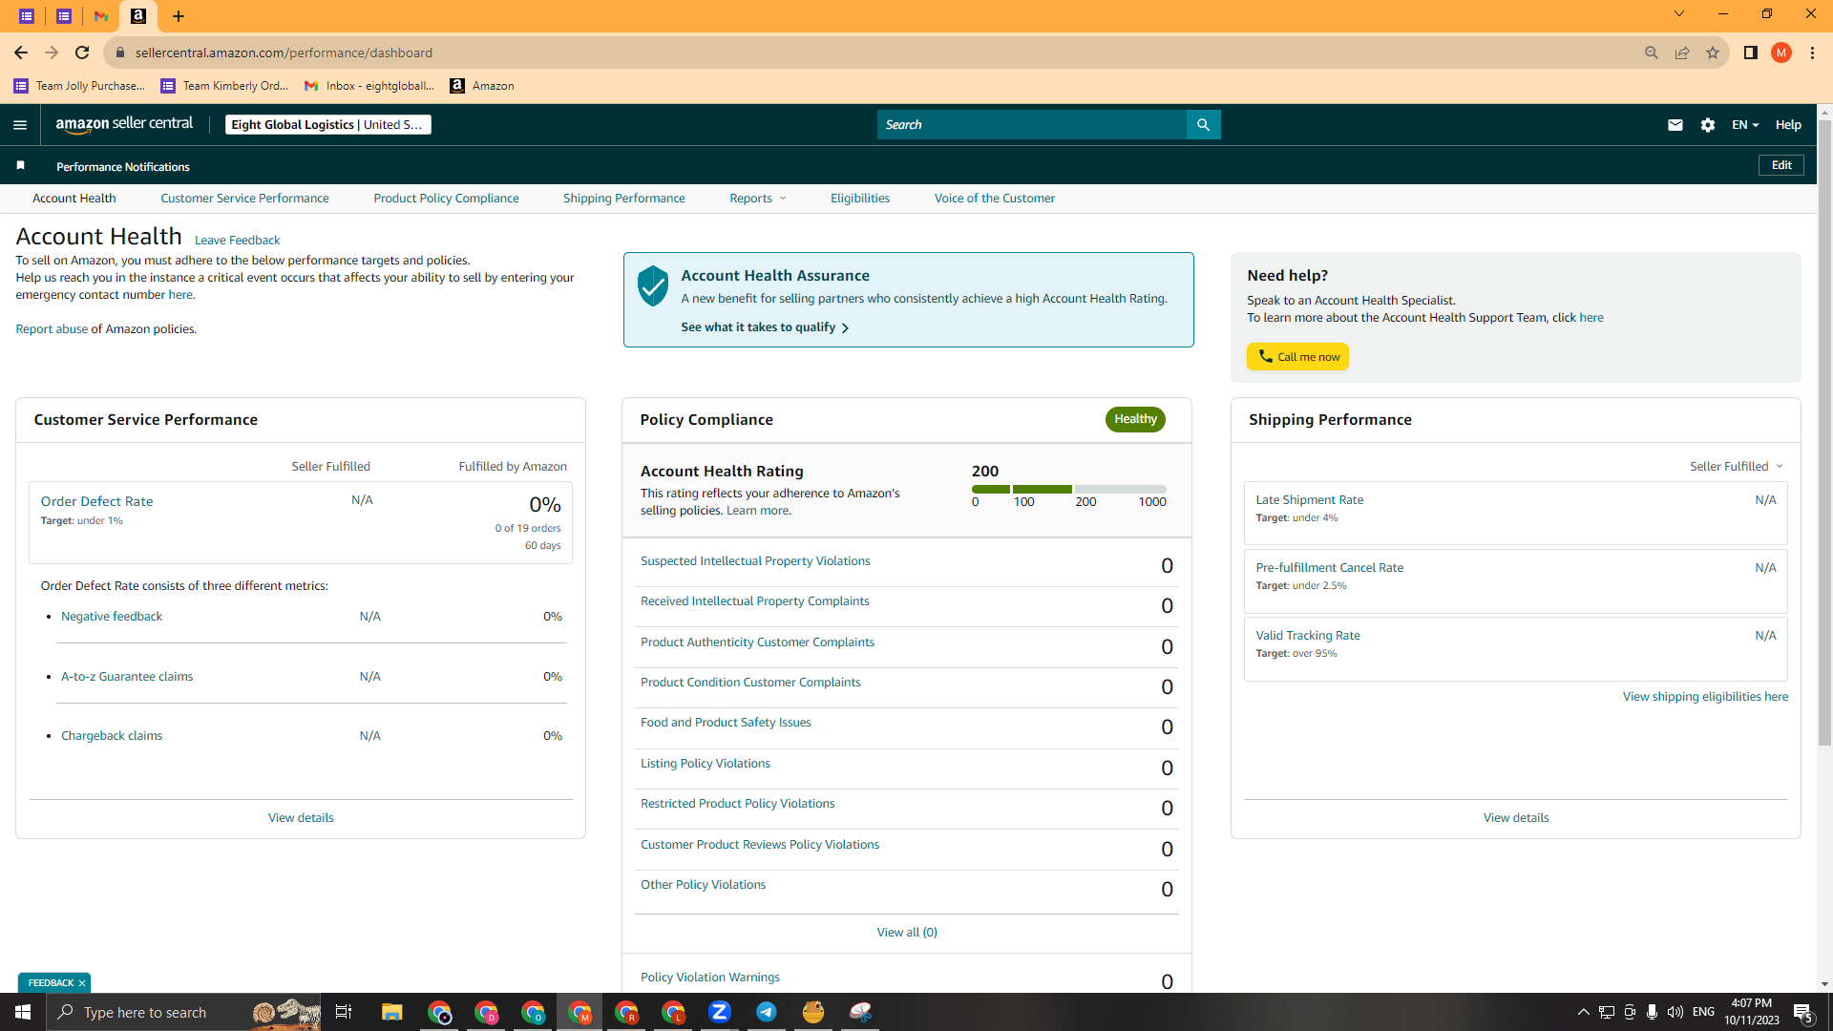Click View shipping eligibilities here link
The image size is (1833, 1031).
[x=1705, y=697]
